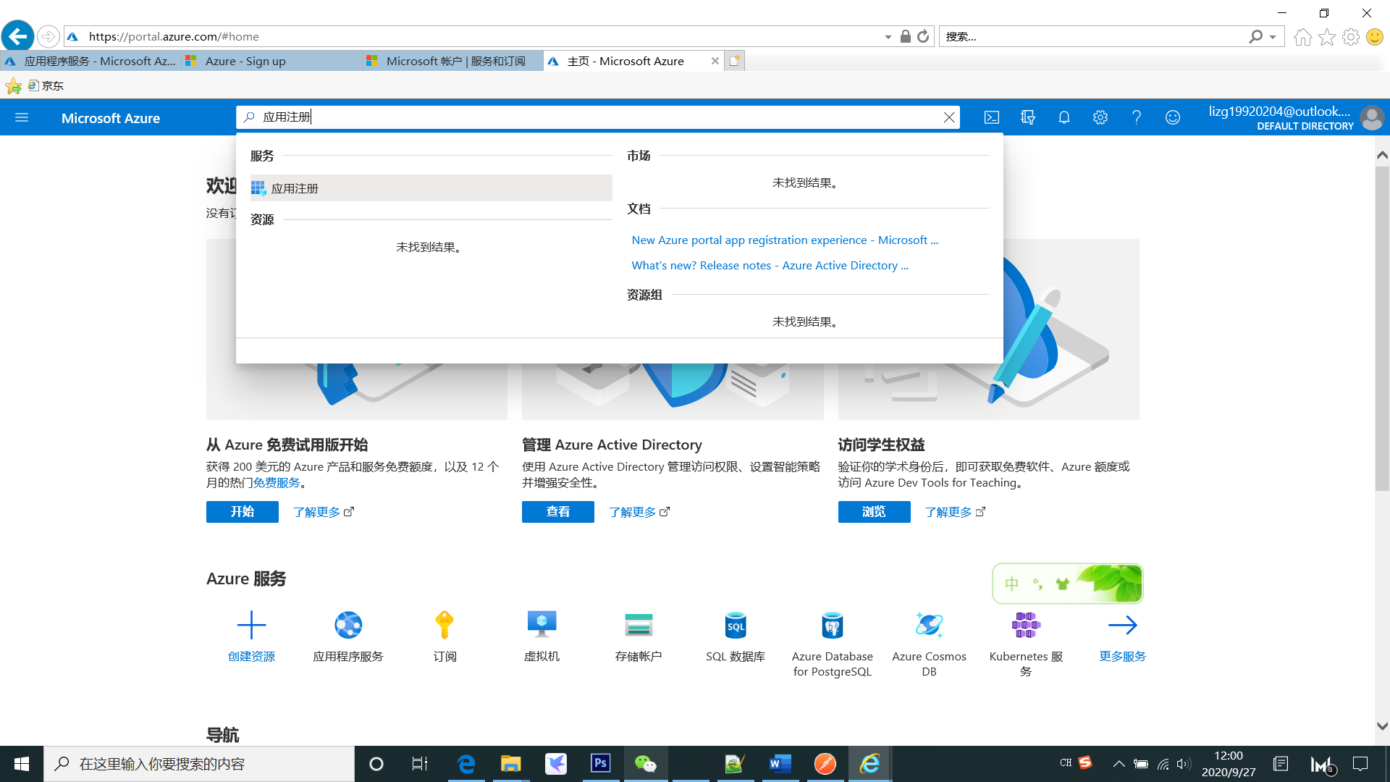Click the help question mark icon
Viewport: 1390px width, 782px height.
(x=1136, y=117)
